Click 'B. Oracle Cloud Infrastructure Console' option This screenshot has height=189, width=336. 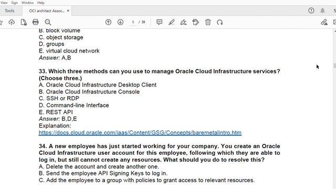89,92
